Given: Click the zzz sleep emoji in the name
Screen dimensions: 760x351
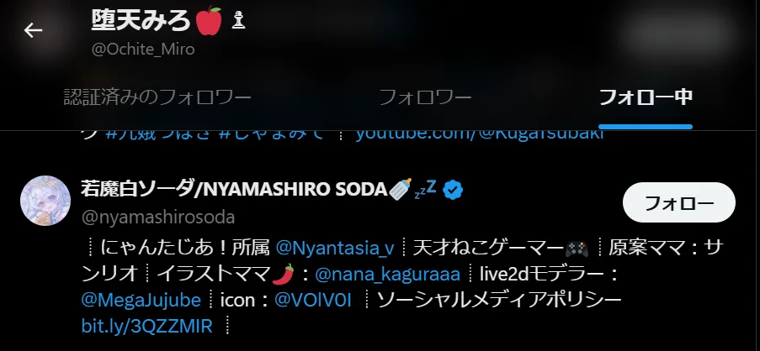Looking at the screenshot, I should pos(426,189).
